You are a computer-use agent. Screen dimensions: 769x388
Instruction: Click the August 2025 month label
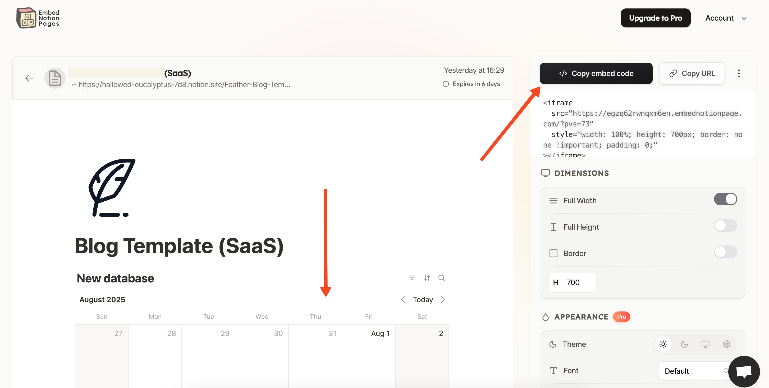[x=102, y=300]
